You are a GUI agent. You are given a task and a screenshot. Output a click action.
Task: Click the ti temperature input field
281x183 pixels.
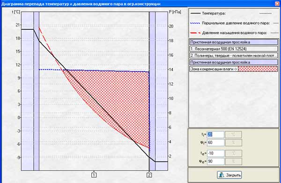[x=215, y=134]
